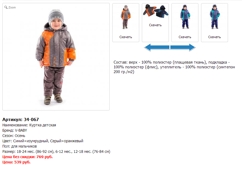Click Скачать under the two-jackets thumbnail
Viewport: 242px width, 169px height.
coord(155,25)
